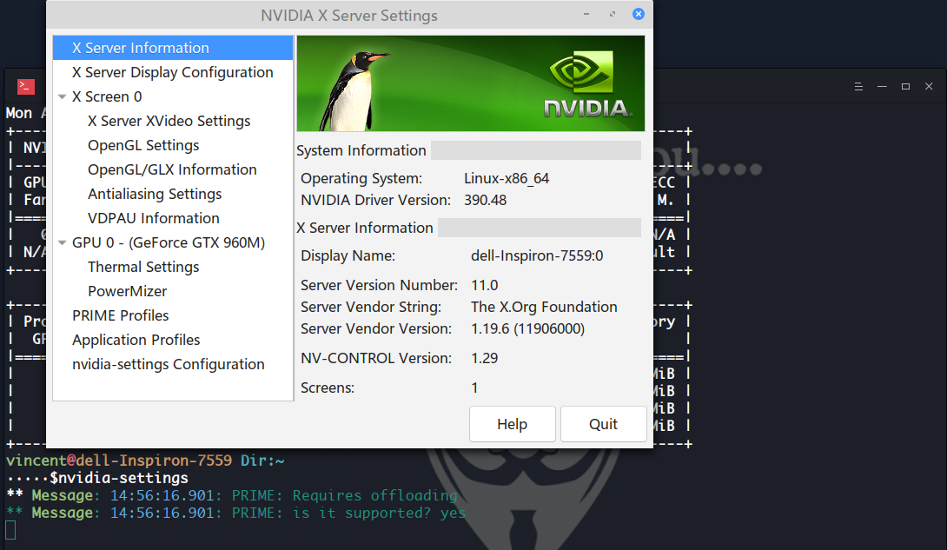Minimize the NVIDIA X Server Settings window
Viewport: 947px width, 550px height.
point(586,14)
